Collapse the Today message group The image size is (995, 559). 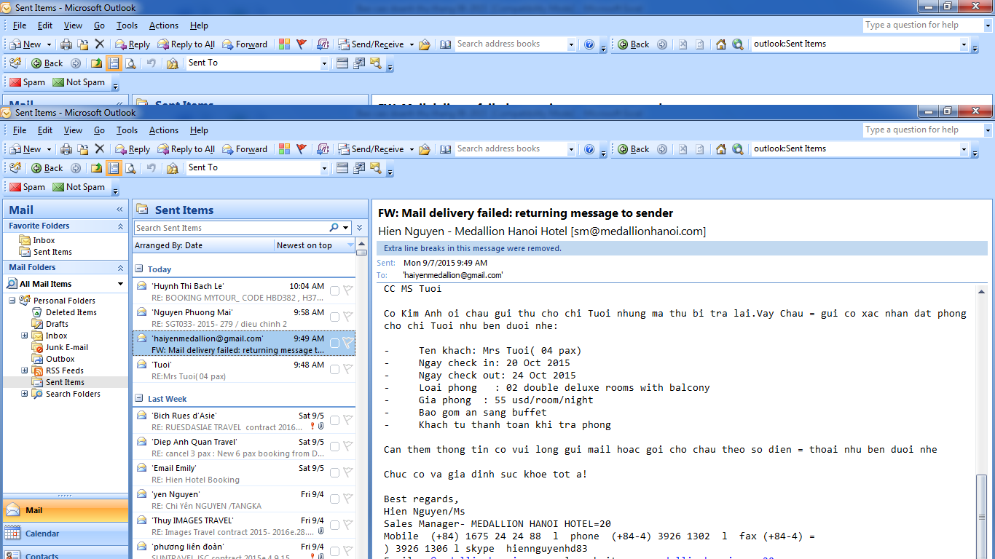coord(139,269)
